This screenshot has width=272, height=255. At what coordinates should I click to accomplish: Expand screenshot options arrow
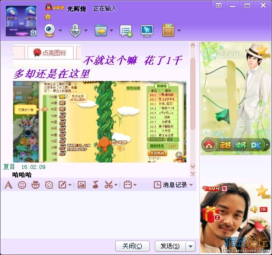tap(116, 185)
